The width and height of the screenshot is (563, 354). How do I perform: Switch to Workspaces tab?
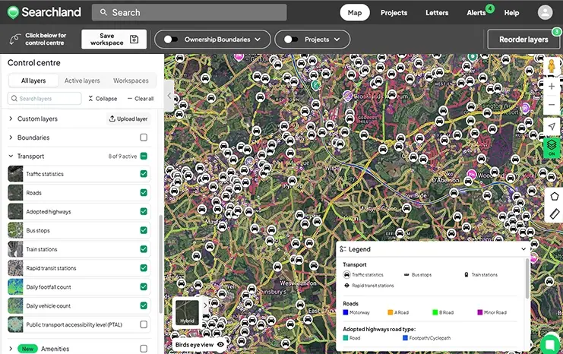click(x=131, y=81)
